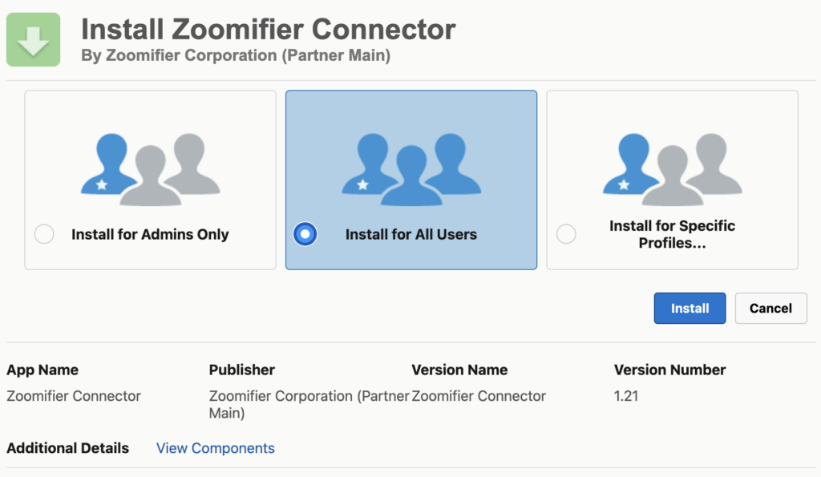Click the Version Name value text
Screen dimensions: 821x477
pos(479,396)
